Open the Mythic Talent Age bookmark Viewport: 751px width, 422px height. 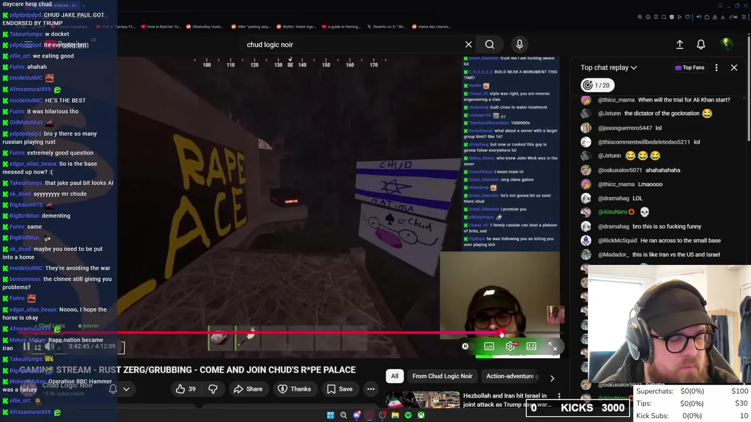[296, 26]
